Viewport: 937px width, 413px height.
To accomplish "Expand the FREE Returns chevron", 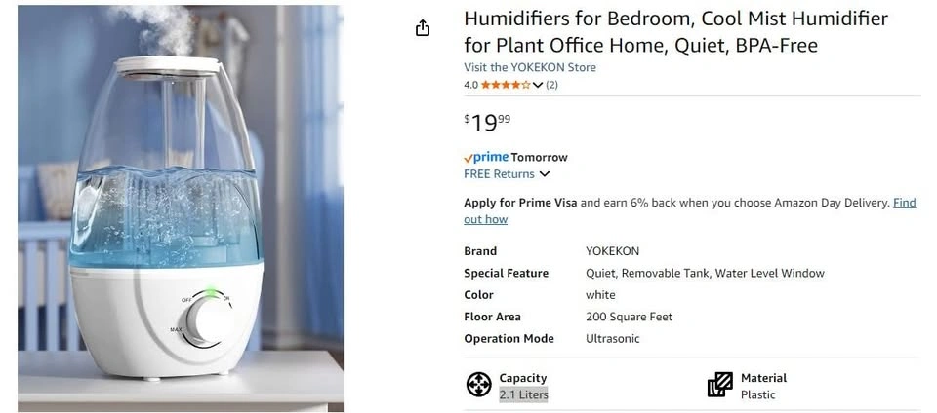I will [545, 174].
